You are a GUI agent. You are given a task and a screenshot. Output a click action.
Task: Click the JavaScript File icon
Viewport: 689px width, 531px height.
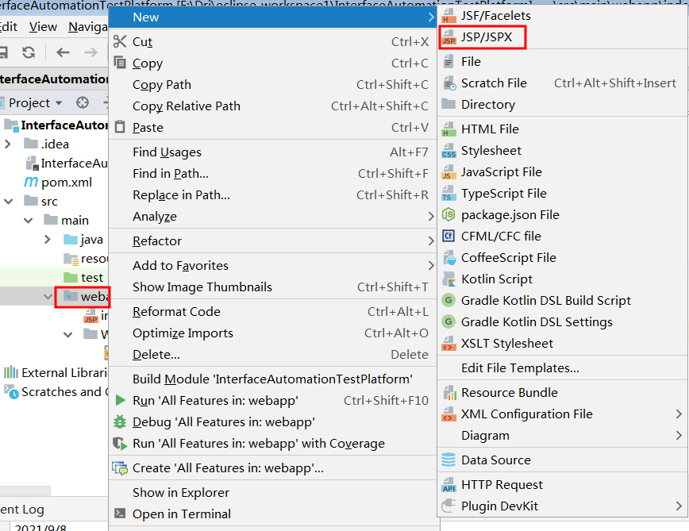click(x=448, y=171)
